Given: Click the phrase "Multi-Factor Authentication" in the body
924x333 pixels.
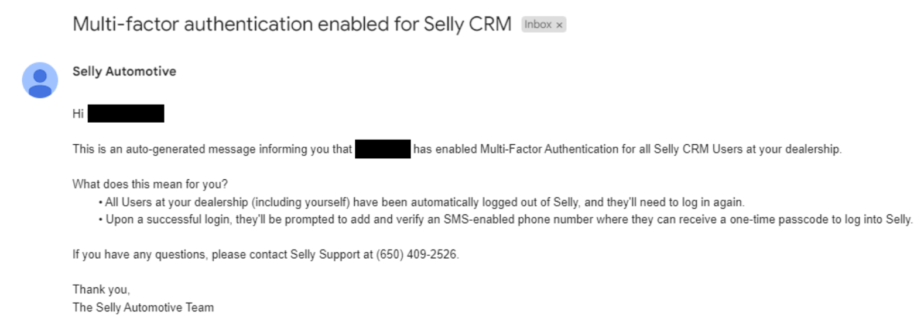Looking at the screenshot, I should (549, 150).
